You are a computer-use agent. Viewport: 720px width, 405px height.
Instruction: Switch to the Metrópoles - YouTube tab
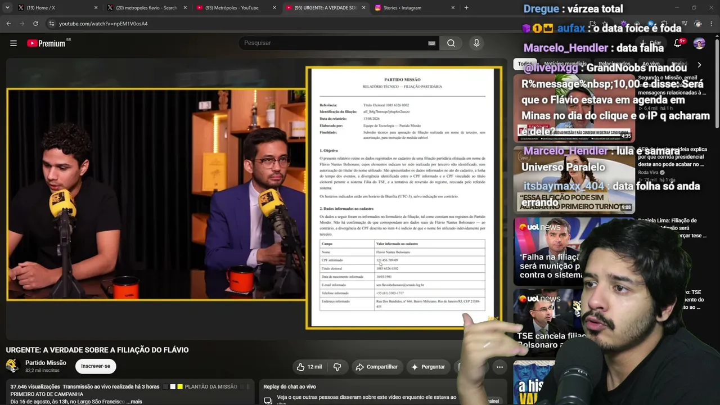coord(235,8)
